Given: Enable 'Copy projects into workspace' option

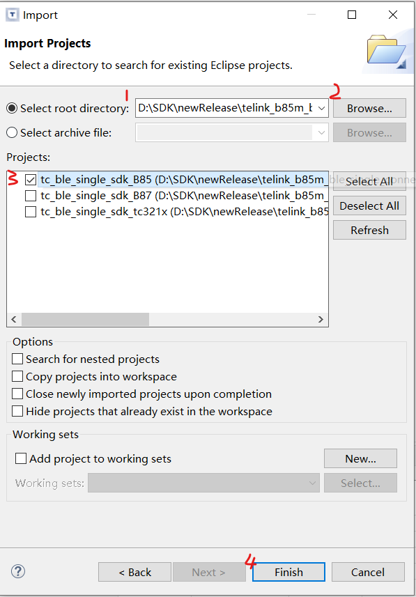Looking at the screenshot, I should pyautogui.click(x=17, y=377).
